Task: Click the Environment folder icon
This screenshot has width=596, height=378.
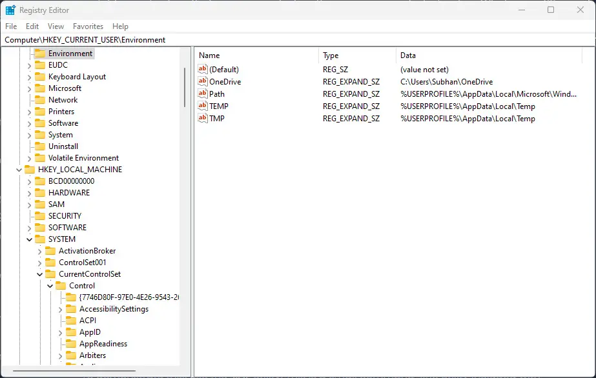Action: (x=39, y=53)
